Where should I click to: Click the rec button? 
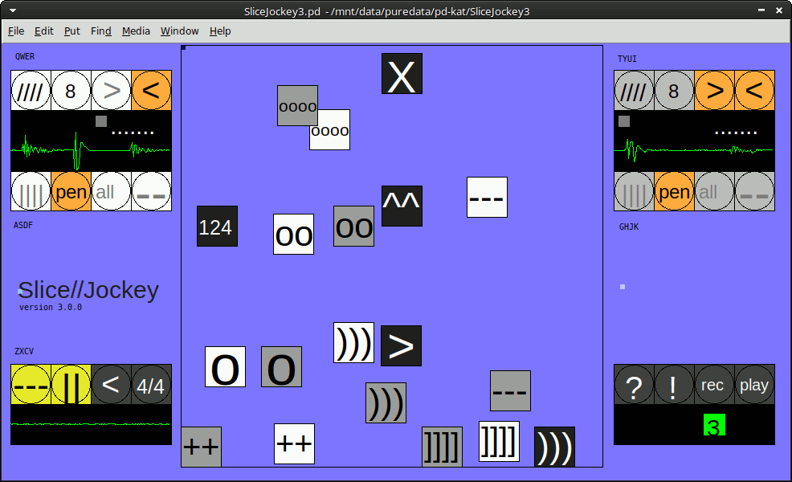coord(712,385)
